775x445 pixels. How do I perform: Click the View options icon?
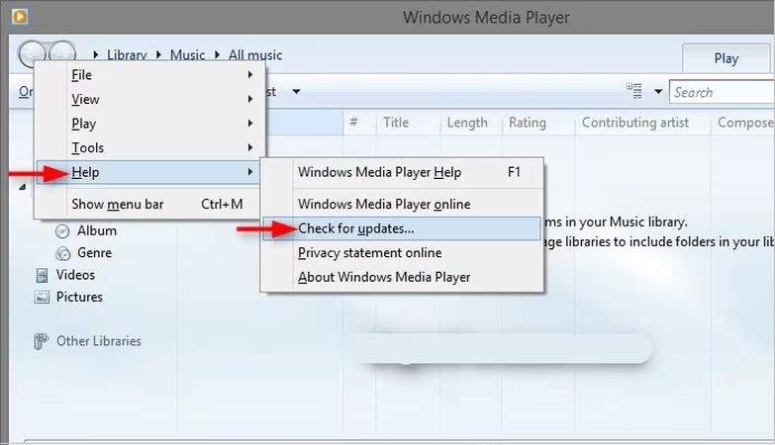coord(634,91)
